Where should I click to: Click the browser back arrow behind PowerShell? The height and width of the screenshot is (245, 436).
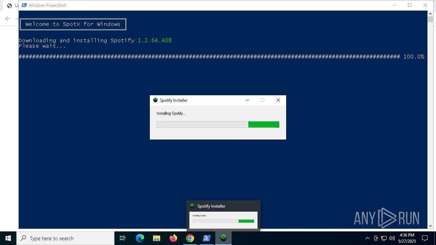(x=7, y=19)
